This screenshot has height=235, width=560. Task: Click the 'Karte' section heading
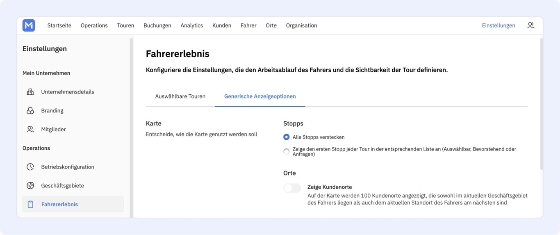click(154, 123)
